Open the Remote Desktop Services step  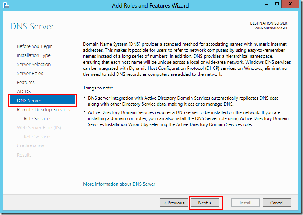point(43,110)
